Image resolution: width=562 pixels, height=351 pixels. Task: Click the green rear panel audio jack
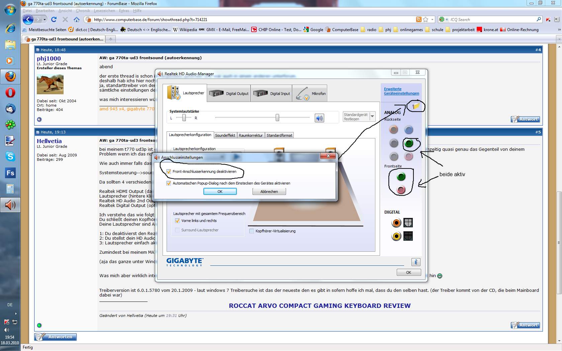click(409, 143)
